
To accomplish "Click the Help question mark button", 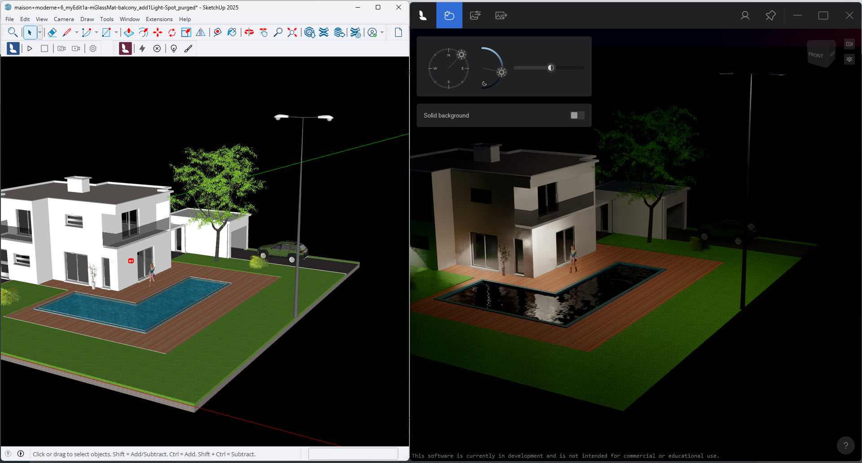I will click(846, 445).
